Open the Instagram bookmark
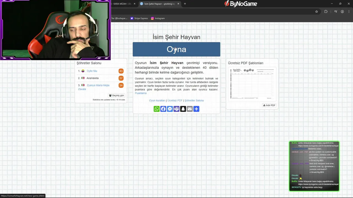 158,18
